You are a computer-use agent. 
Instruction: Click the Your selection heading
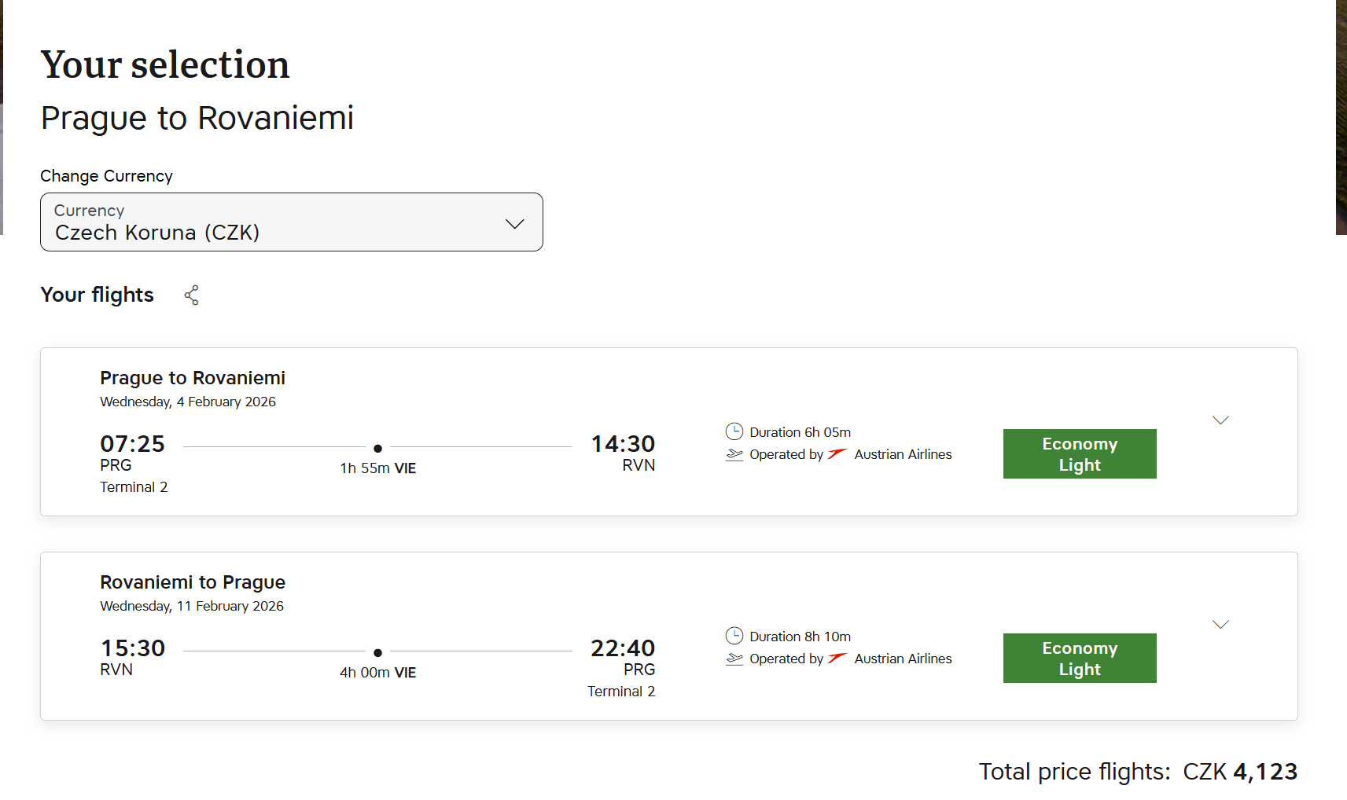165,64
